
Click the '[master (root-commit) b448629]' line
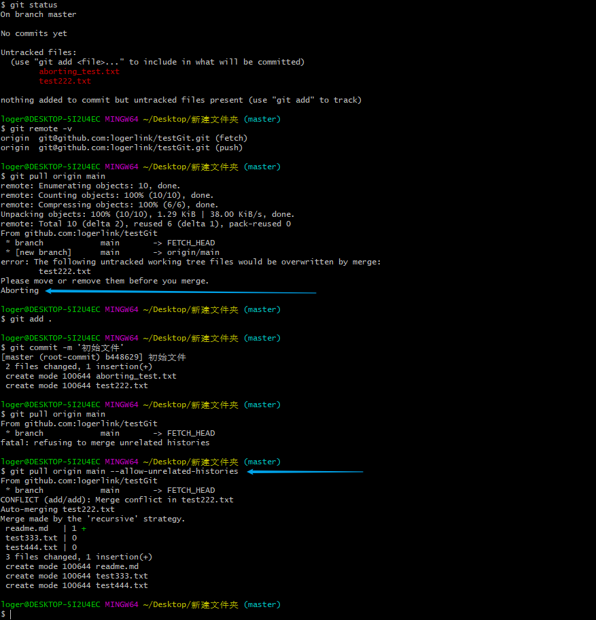click(93, 357)
